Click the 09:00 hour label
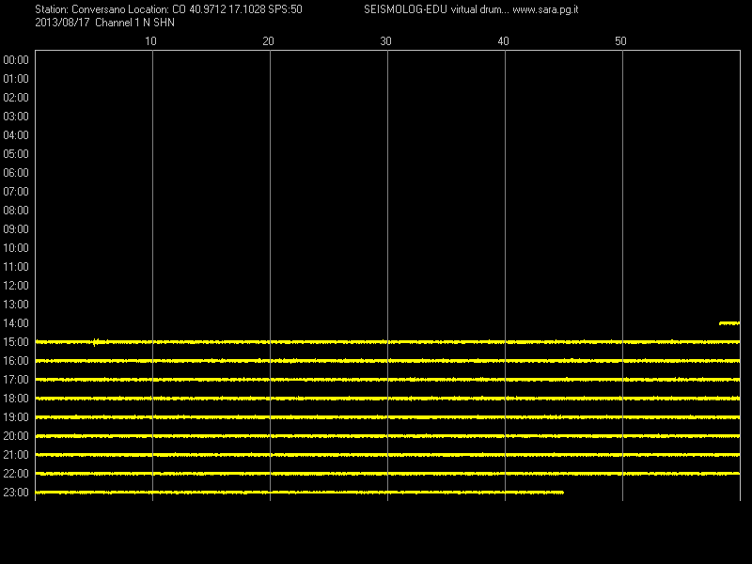This screenshot has height=564, width=752. 16,229
